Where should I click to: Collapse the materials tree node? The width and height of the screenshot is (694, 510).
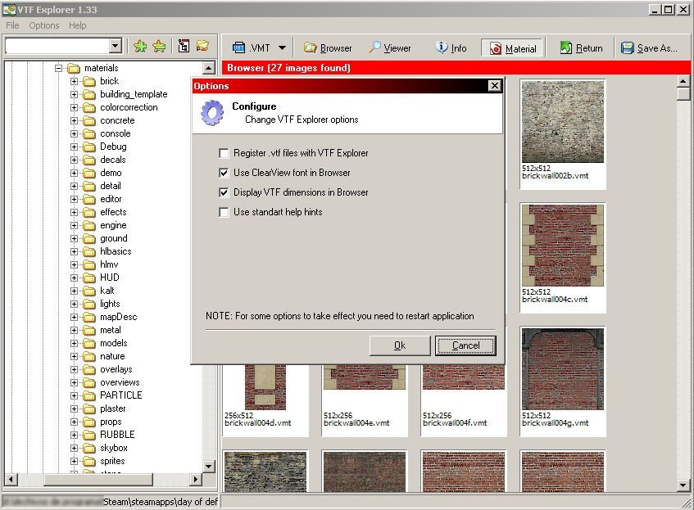[x=58, y=68]
